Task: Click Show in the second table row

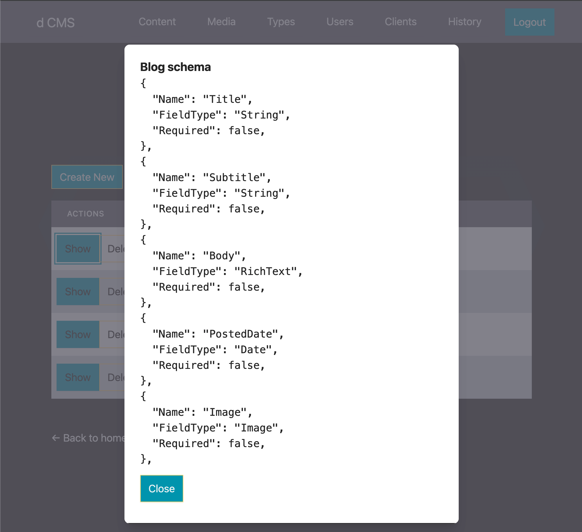Action: point(78,291)
